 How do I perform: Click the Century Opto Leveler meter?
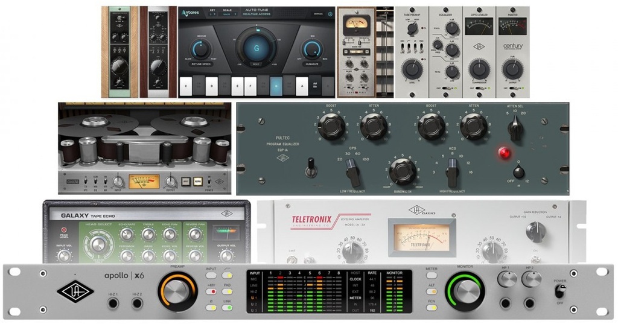pos(479,26)
